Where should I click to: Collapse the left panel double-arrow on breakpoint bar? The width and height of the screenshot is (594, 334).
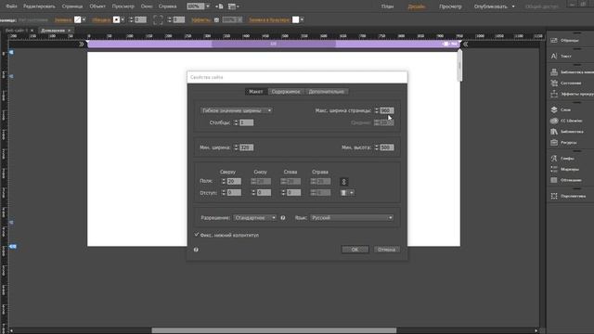[82, 45]
